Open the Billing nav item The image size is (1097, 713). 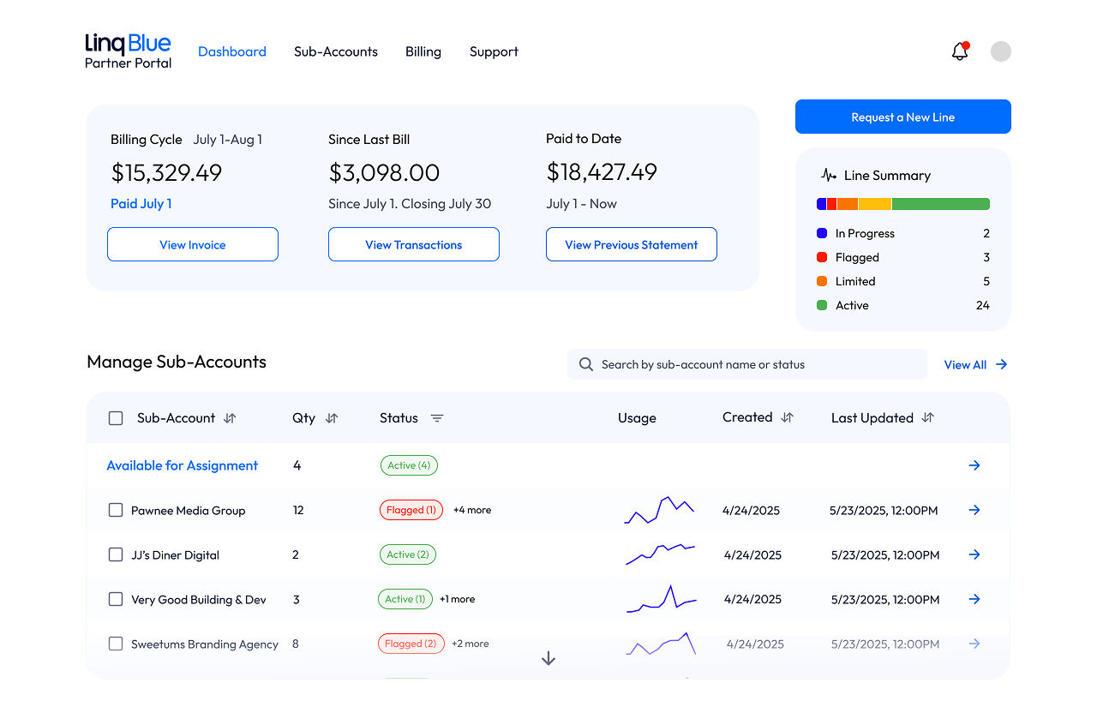(423, 51)
